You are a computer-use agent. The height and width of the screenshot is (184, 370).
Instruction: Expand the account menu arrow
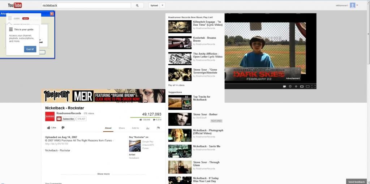pos(357,5)
